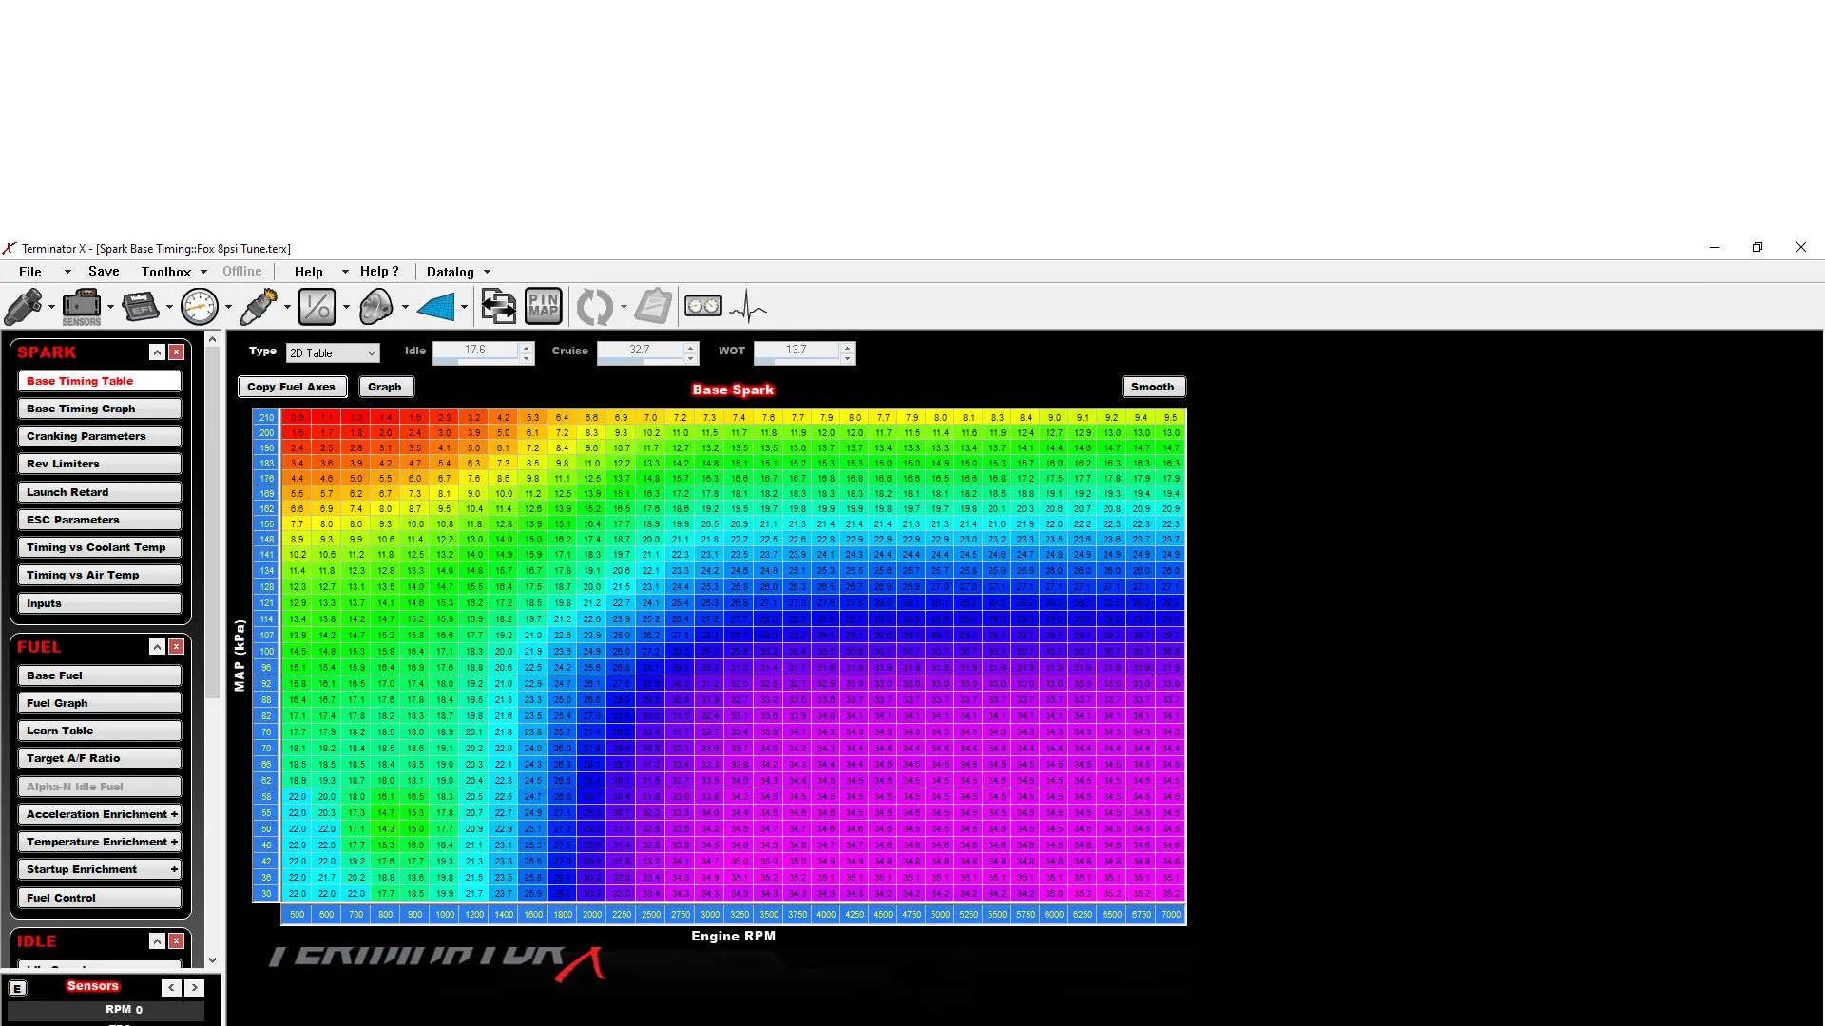Image resolution: width=1825 pixels, height=1026 pixels.
Task: Open the File menu
Action: coord(30,272)
